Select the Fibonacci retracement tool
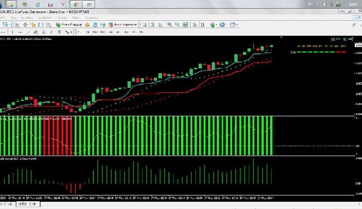Image resolution: width=362 pixels, height=209 pixels. tap(43, 32)
